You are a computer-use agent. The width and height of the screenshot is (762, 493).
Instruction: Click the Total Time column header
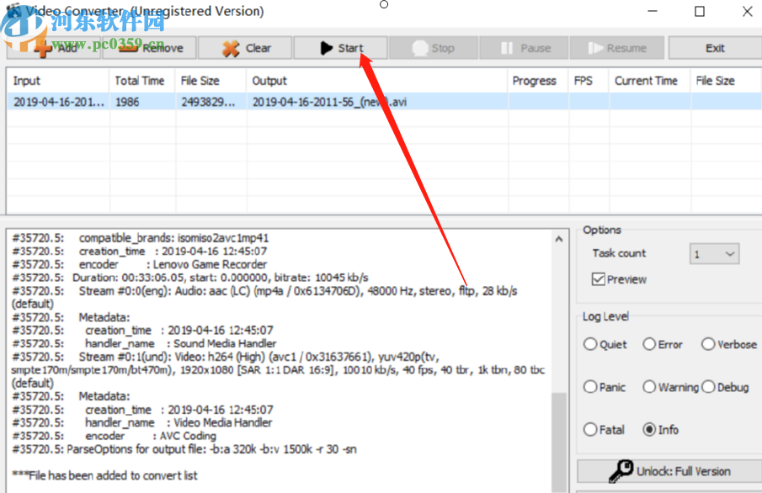[142, 81]
